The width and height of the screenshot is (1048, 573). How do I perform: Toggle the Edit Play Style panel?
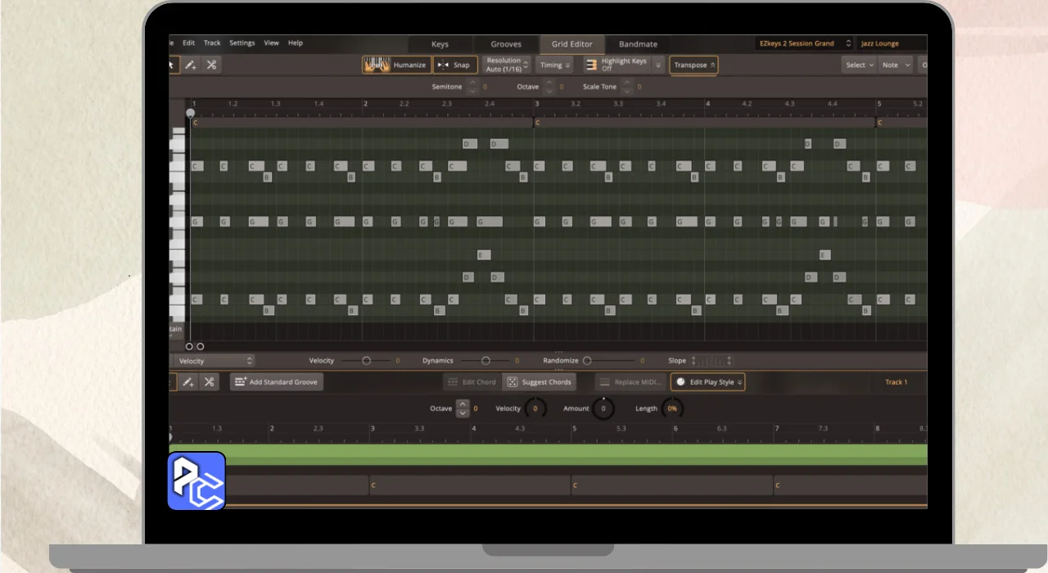707,382
